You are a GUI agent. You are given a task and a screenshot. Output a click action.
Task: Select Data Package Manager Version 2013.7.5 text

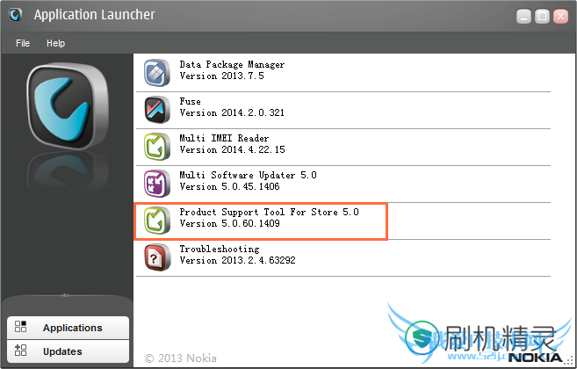232,70
